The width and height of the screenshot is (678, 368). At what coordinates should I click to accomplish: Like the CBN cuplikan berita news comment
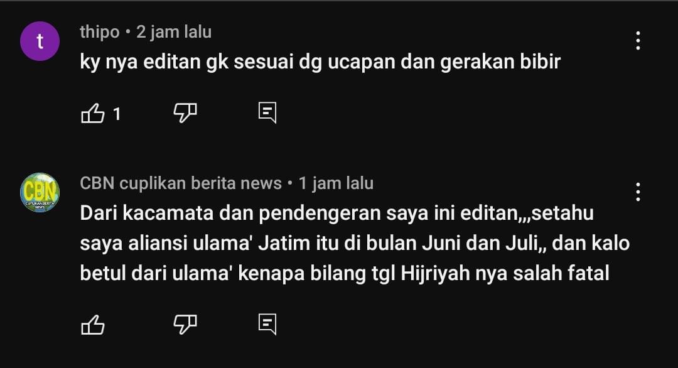[93, 324]
